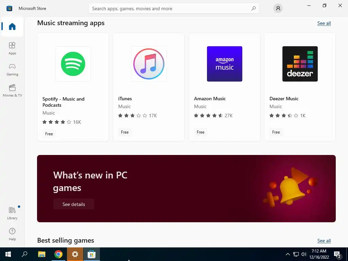348x261 pixels.
Task: Click the 'Music streaming apps' heading
Action: point(71,23)
